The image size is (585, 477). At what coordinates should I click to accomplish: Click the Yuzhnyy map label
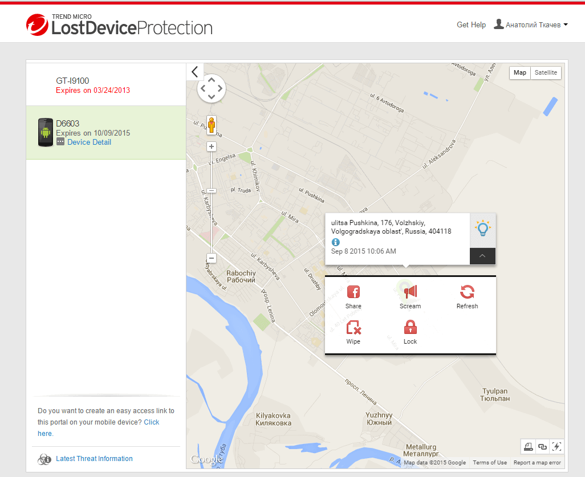click(x=379, y=418)
